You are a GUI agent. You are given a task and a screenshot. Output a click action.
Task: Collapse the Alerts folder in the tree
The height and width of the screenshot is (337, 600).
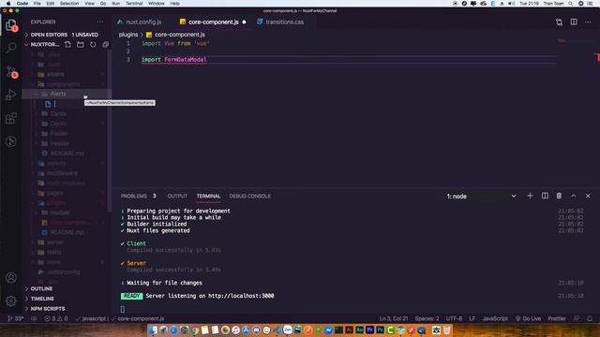tap(57, 94)
